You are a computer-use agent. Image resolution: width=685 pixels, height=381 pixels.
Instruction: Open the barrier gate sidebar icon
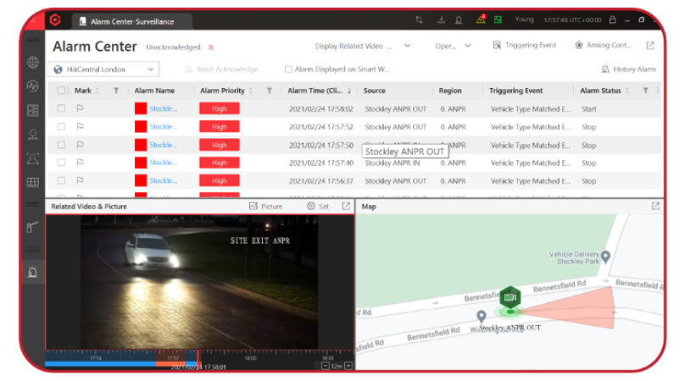(33, 227)
